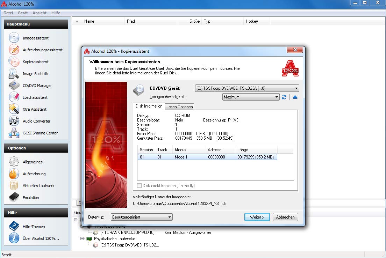Image resolution: width=386 pixels, height=258 pixels.
Task: Click the Länge column header in track list
Action: 256,150
